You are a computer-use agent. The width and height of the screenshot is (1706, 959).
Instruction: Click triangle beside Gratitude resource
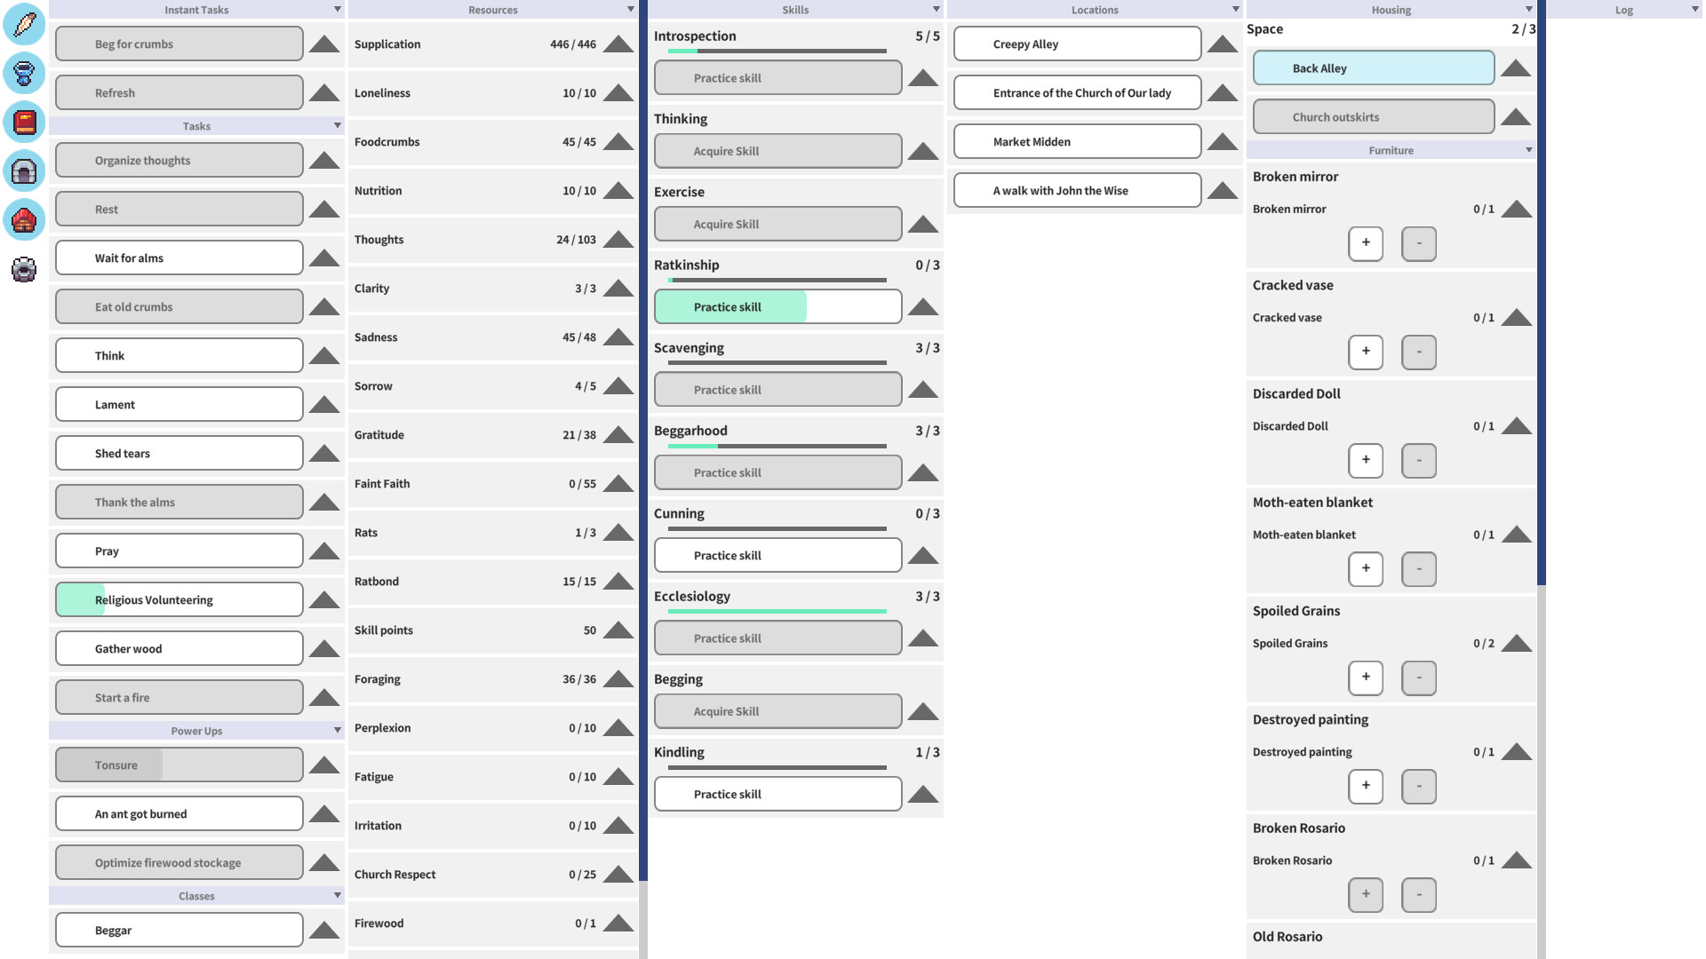618,434
